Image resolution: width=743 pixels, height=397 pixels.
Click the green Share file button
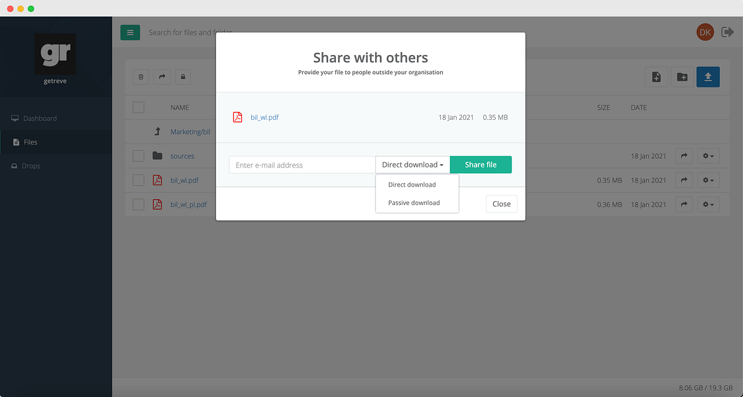481,165
